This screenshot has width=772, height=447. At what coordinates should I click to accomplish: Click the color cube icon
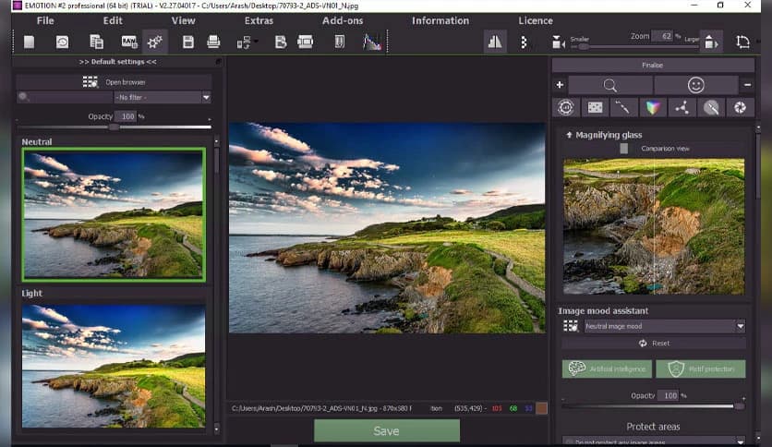(652, 107)
